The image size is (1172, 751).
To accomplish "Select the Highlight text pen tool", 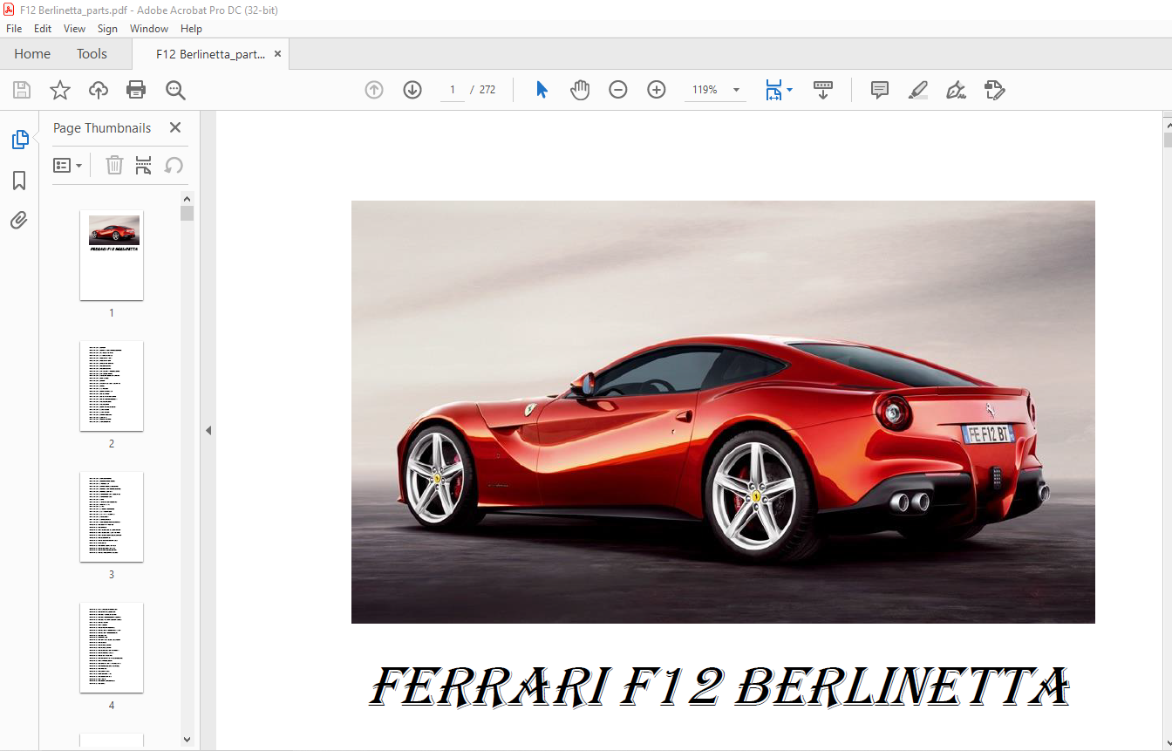I will point(917,90).
